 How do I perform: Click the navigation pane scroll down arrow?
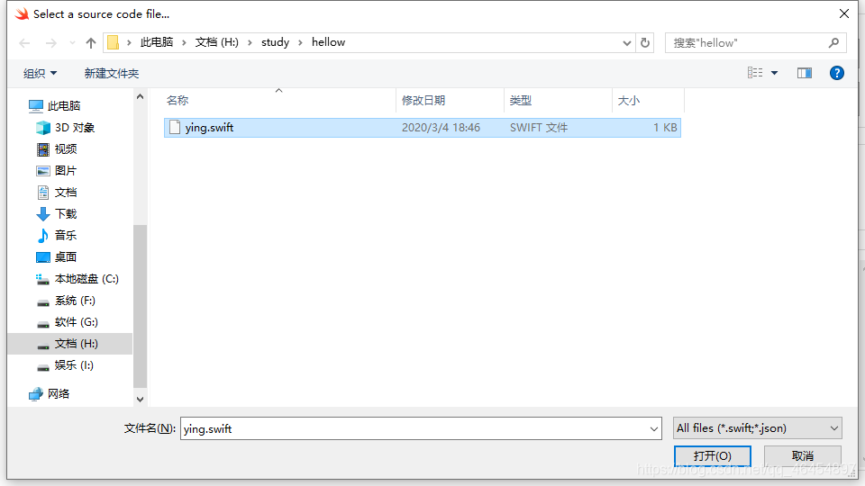141,399
